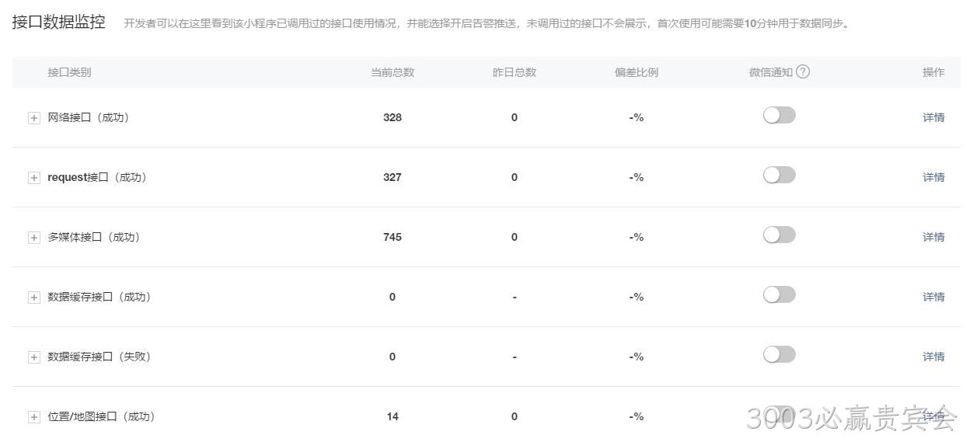Click the 接口数据监控 page title
970x442 pixels.
pos(59,22)
